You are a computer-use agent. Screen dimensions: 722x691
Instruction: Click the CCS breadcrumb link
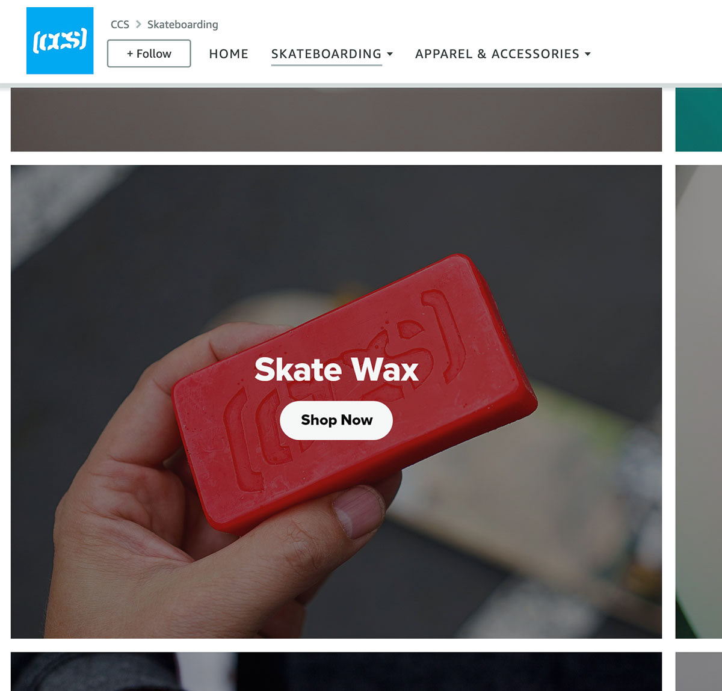click(x=120, y=24)
